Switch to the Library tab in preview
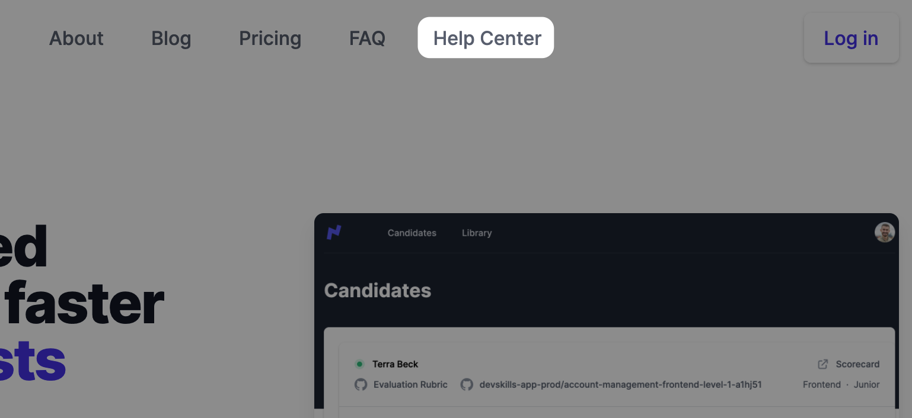This screenshot has width=912, height=418. (477, 233)
